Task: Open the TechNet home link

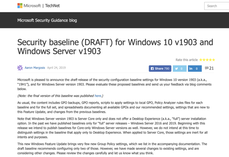Action: [x=52, y=6]
